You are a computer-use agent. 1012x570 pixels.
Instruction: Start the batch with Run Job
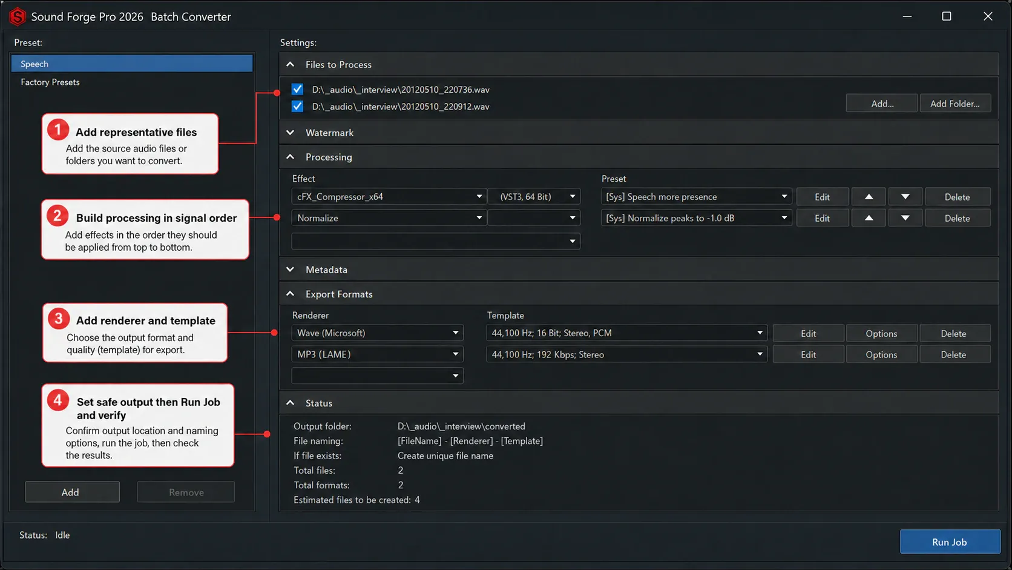pyautogui.click(x=950, y=542)
